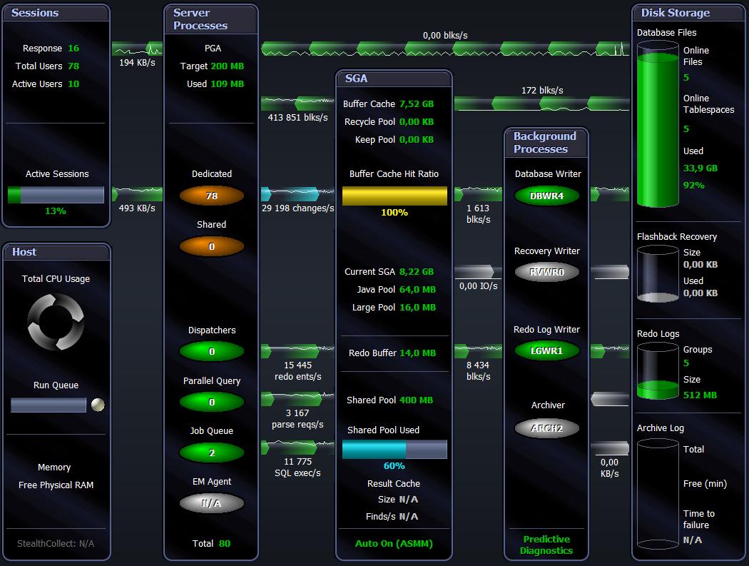749x566 pixels.
Task: Click the Dedicated server processes oval showing 78
Action: pos(211,196)
